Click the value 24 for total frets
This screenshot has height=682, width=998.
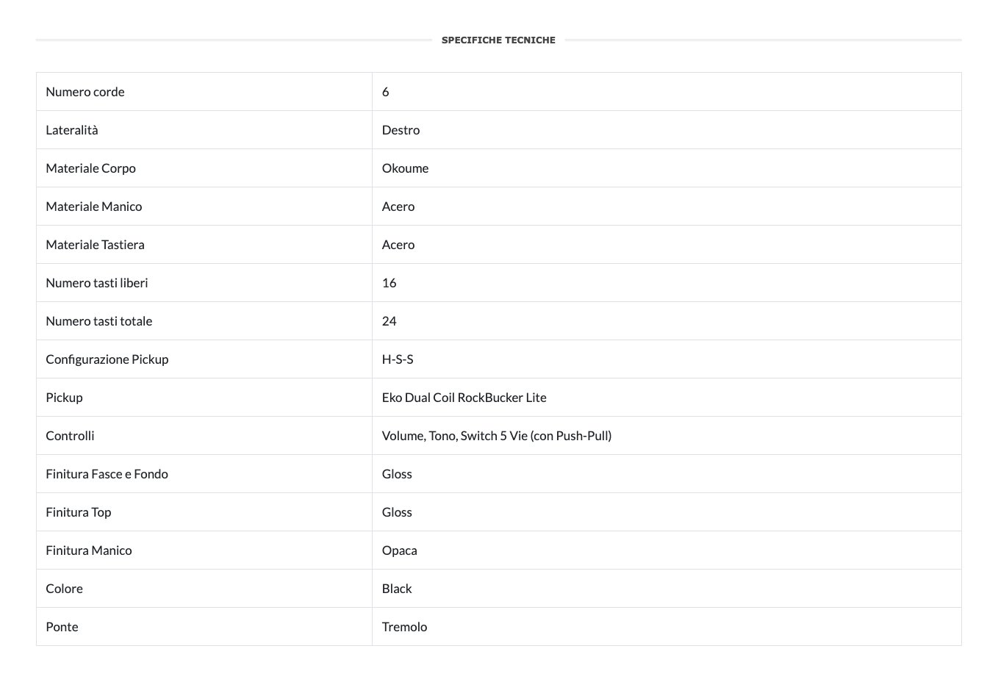[x=389, y=321]
